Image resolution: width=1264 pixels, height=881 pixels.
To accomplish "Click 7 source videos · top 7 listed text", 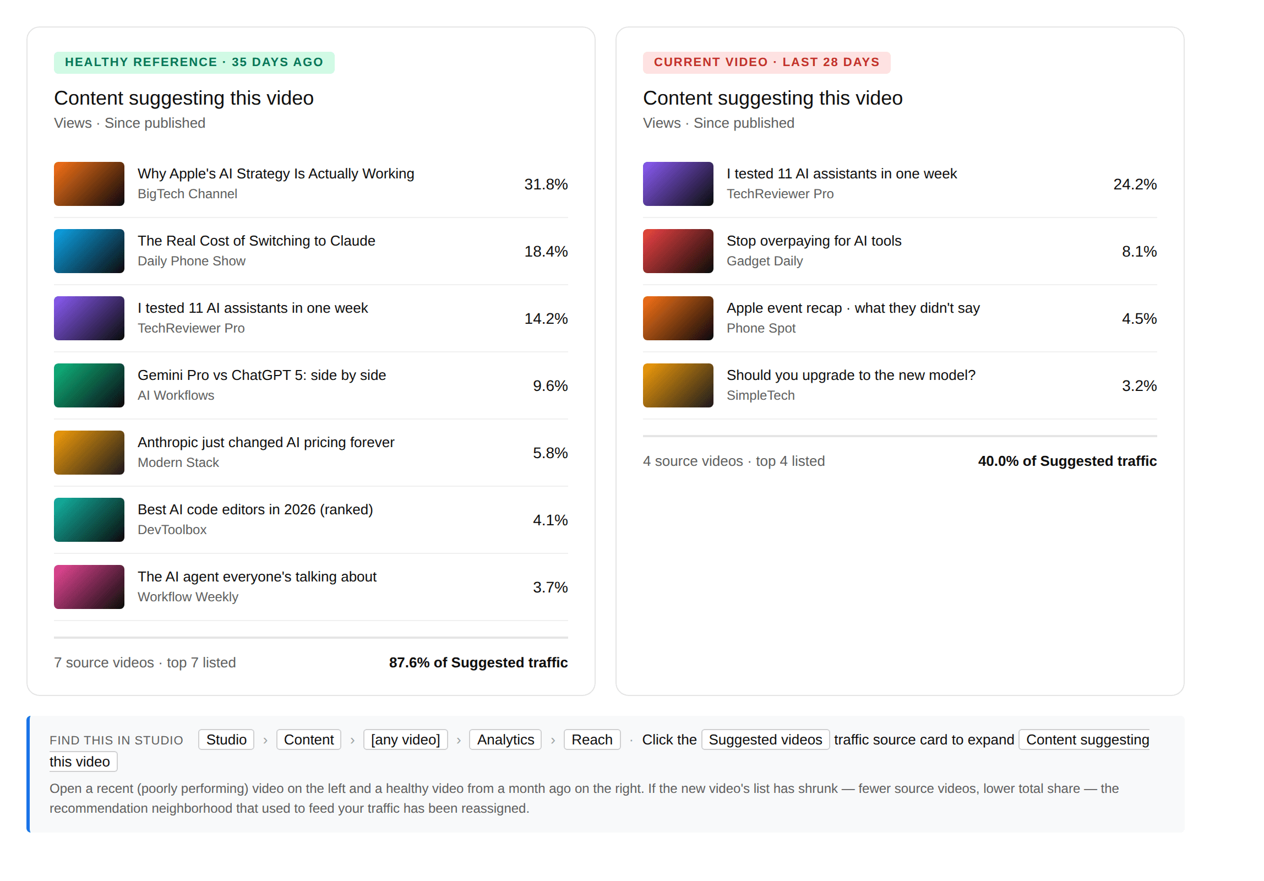I will [x=145, y=662].
